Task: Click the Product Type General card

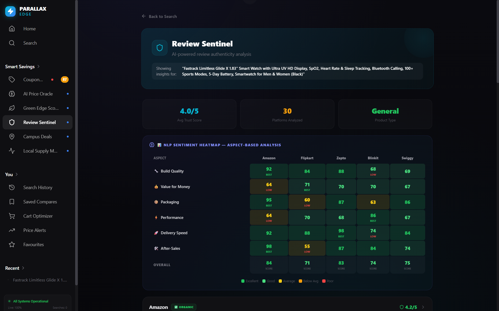Action: pos(385,114)
